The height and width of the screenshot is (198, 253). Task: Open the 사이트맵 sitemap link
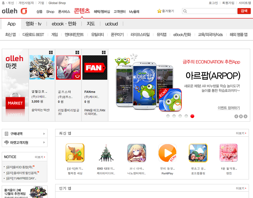(x=245, y=3)
